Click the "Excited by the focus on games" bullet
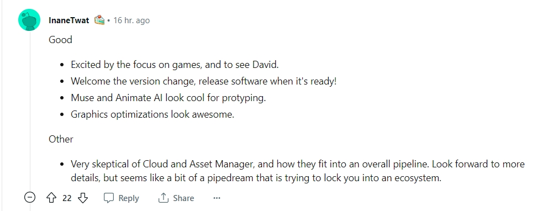The image size is (537, 211). (x=175, y=65)
